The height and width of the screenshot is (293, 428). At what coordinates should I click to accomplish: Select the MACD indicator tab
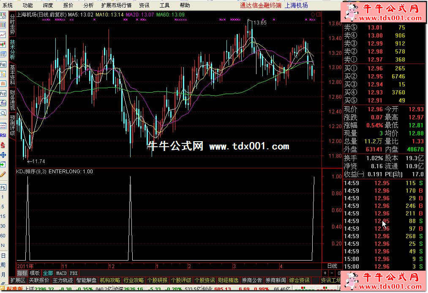(x=61, y=273)
